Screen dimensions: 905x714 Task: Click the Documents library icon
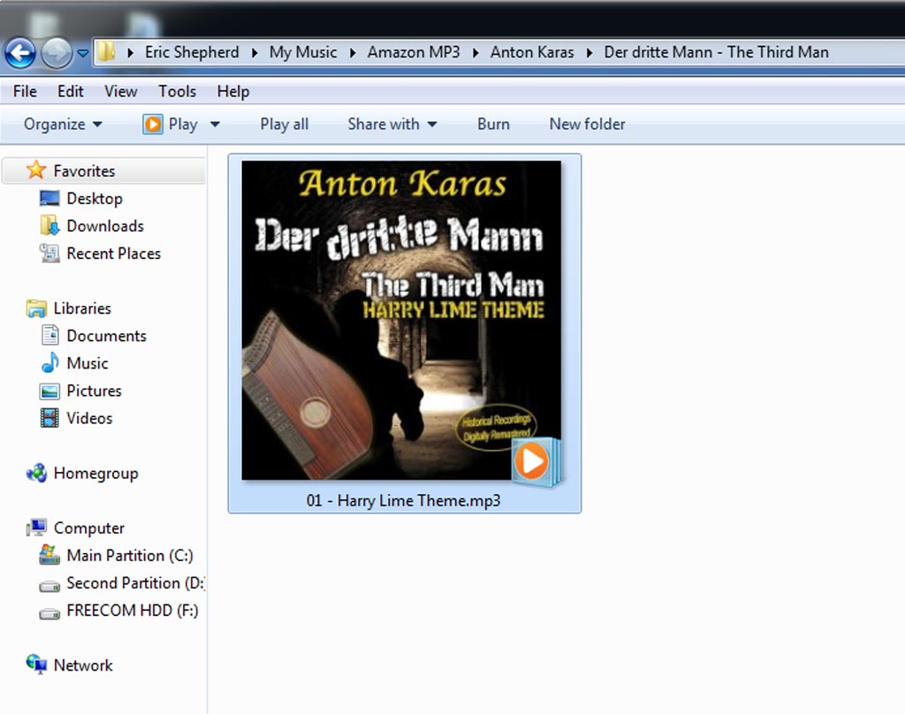pyautogui.click(x=50, y=336)
